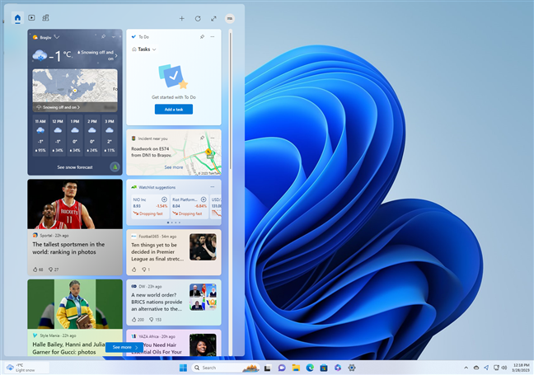Expand widgets board to full view
Viewport: 534px width, 375px height.
tap(213, 18)
